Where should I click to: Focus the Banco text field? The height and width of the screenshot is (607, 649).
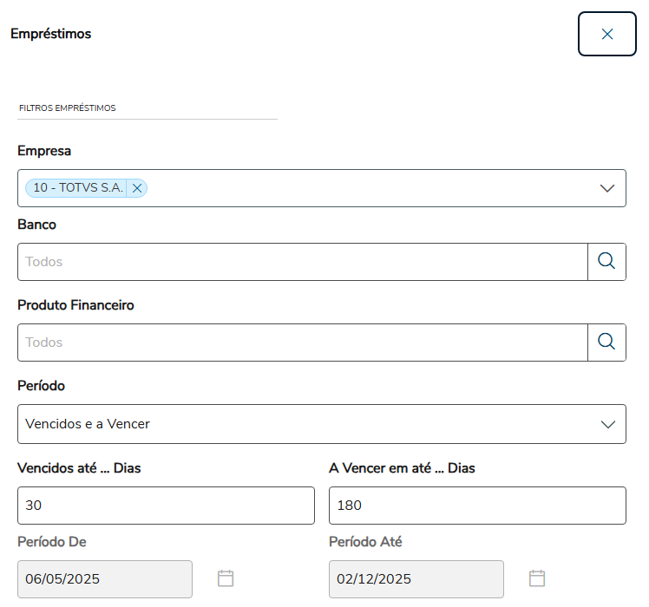pyautogui.click(x=302, y=261)
